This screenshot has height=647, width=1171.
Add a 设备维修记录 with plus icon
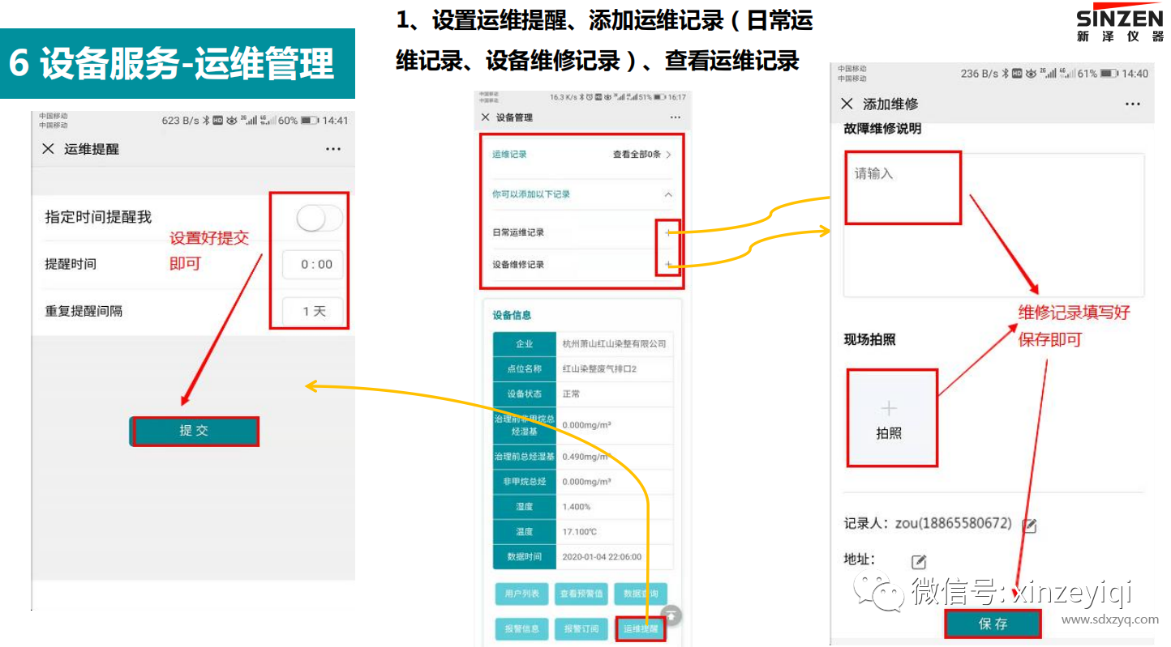pos(668,265)
